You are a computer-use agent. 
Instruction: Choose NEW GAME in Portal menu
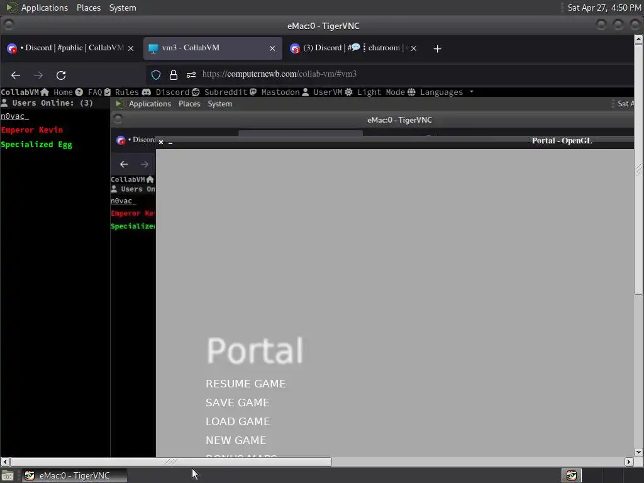tap(236, 440)
